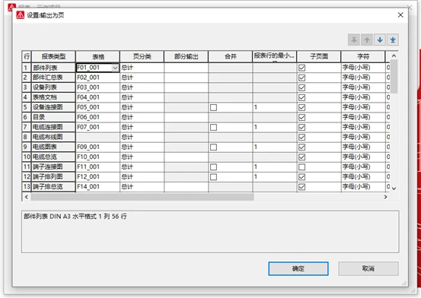
Task: Toggle 子页面 checkbox for 设备连接图 row
Action: click(x=301, y=107)
